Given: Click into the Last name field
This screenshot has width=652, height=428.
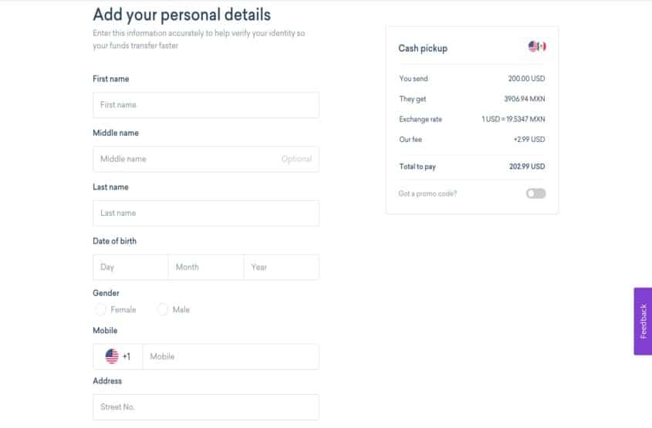Looking at the screenshot, I should (x=206, y=213).
